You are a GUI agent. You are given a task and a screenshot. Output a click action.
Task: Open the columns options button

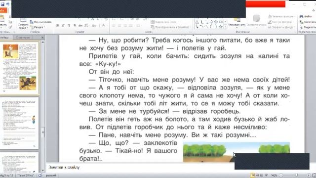[138, 26]
